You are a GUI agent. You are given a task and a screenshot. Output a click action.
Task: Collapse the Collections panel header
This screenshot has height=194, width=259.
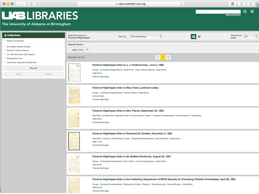pyautogui.click(x=5, y=35)
